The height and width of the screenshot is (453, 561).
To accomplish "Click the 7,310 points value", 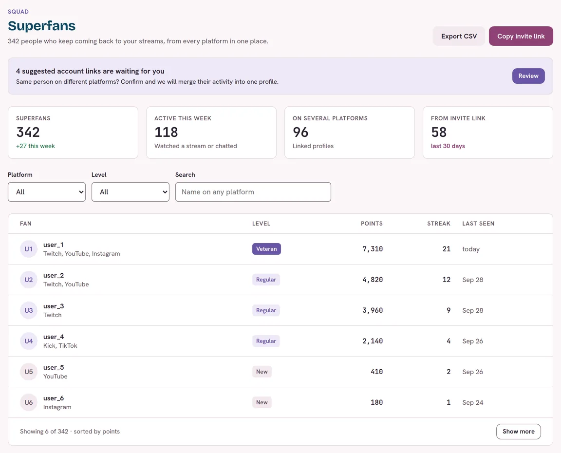I will click(x=373, y=249).
